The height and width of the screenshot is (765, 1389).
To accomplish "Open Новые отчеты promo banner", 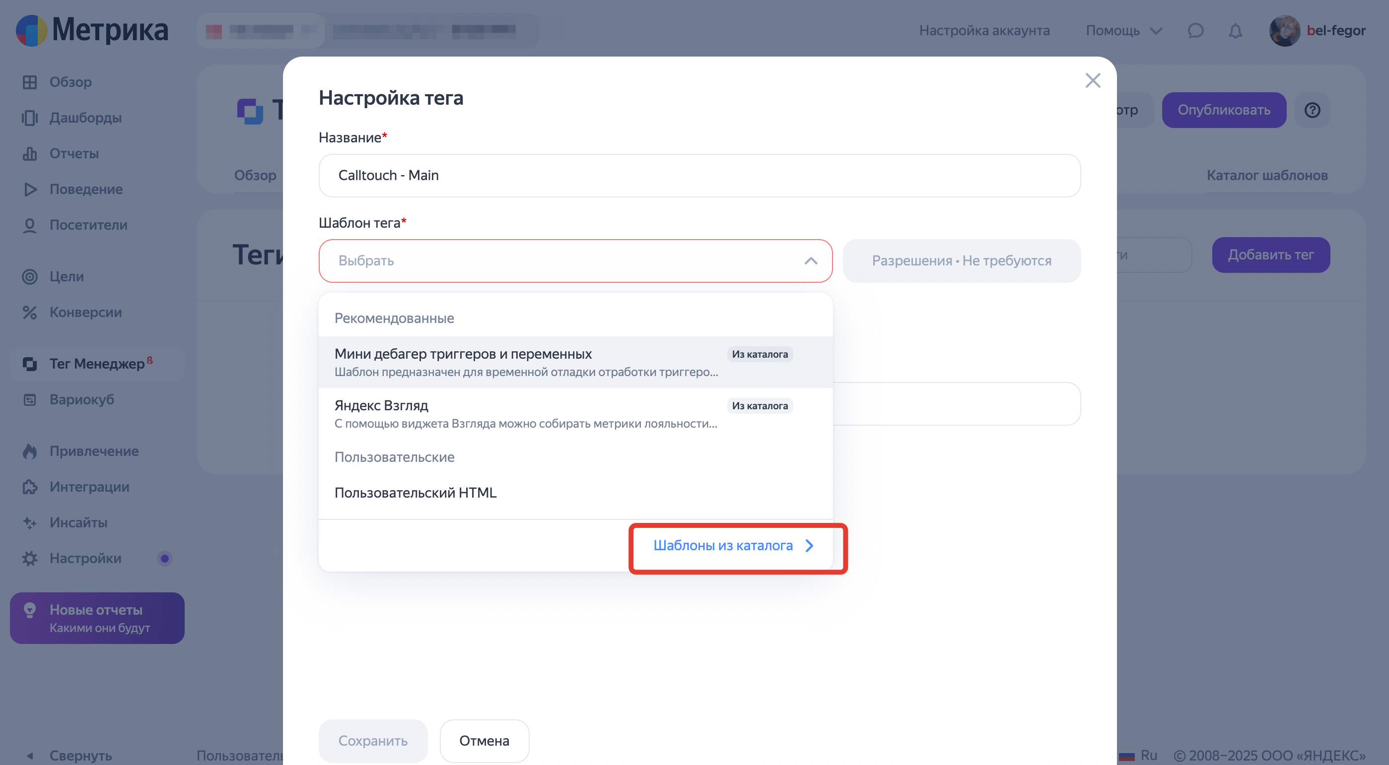I will pos(97,618).
